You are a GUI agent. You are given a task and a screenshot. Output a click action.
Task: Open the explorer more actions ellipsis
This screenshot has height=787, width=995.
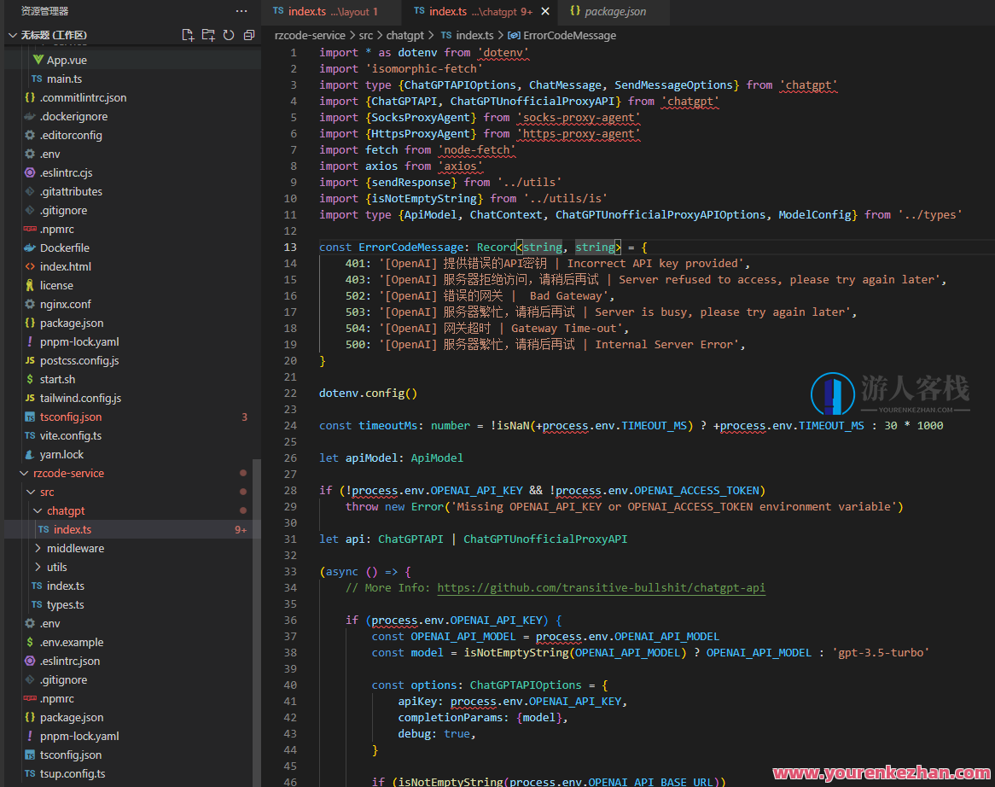pyautogui.click(x=241, y=11)
